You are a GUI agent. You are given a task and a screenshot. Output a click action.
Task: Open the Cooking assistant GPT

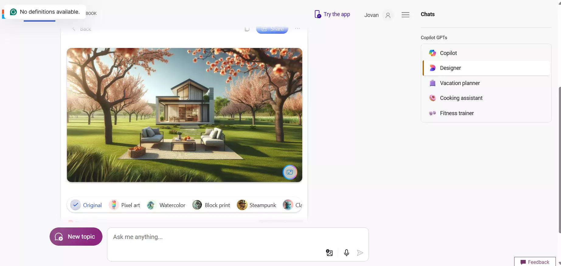(x=486, y=98)
